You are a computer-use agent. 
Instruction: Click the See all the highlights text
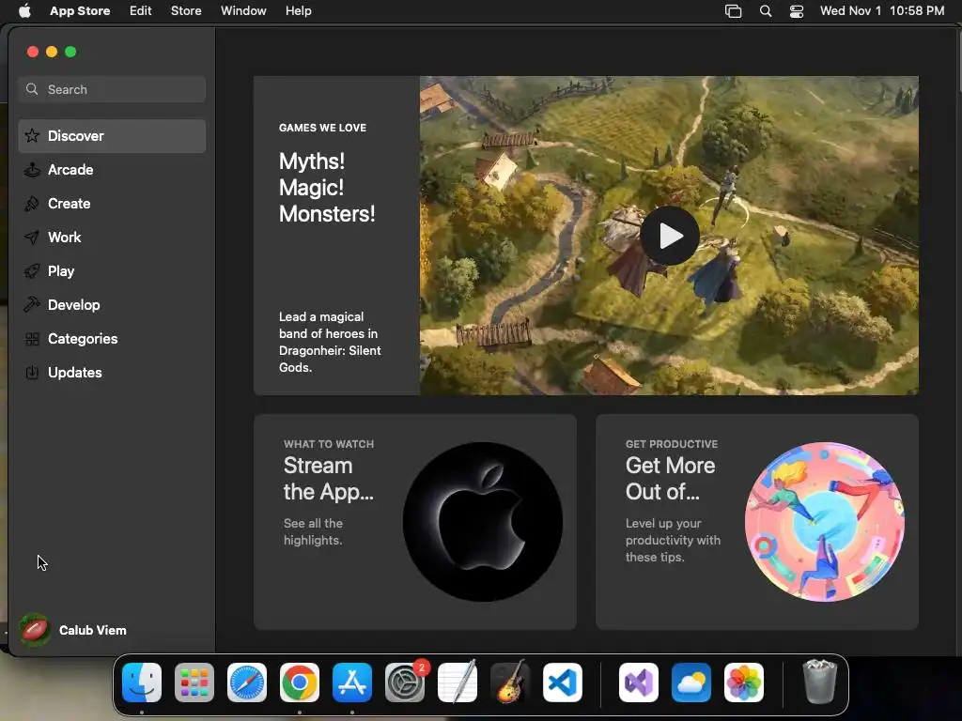[x=314, y=531]
